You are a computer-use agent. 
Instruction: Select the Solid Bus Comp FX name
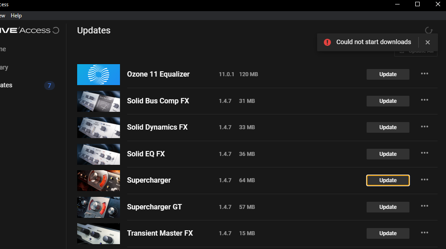(158, 101)
